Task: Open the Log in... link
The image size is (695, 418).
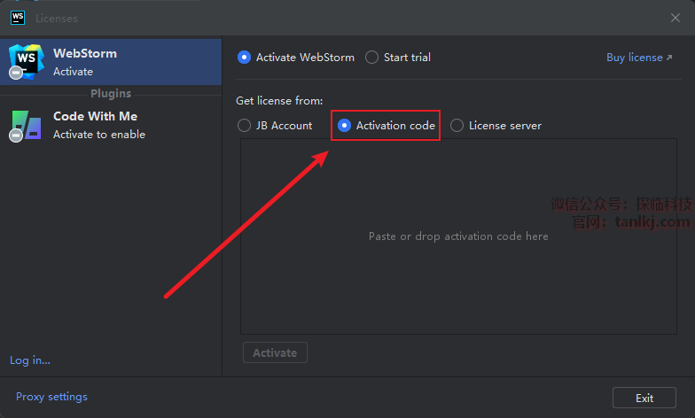Action: pos(30,360)
